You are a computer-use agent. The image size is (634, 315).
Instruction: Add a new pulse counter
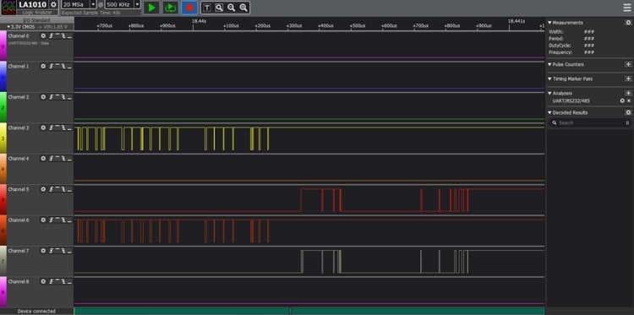628,64
